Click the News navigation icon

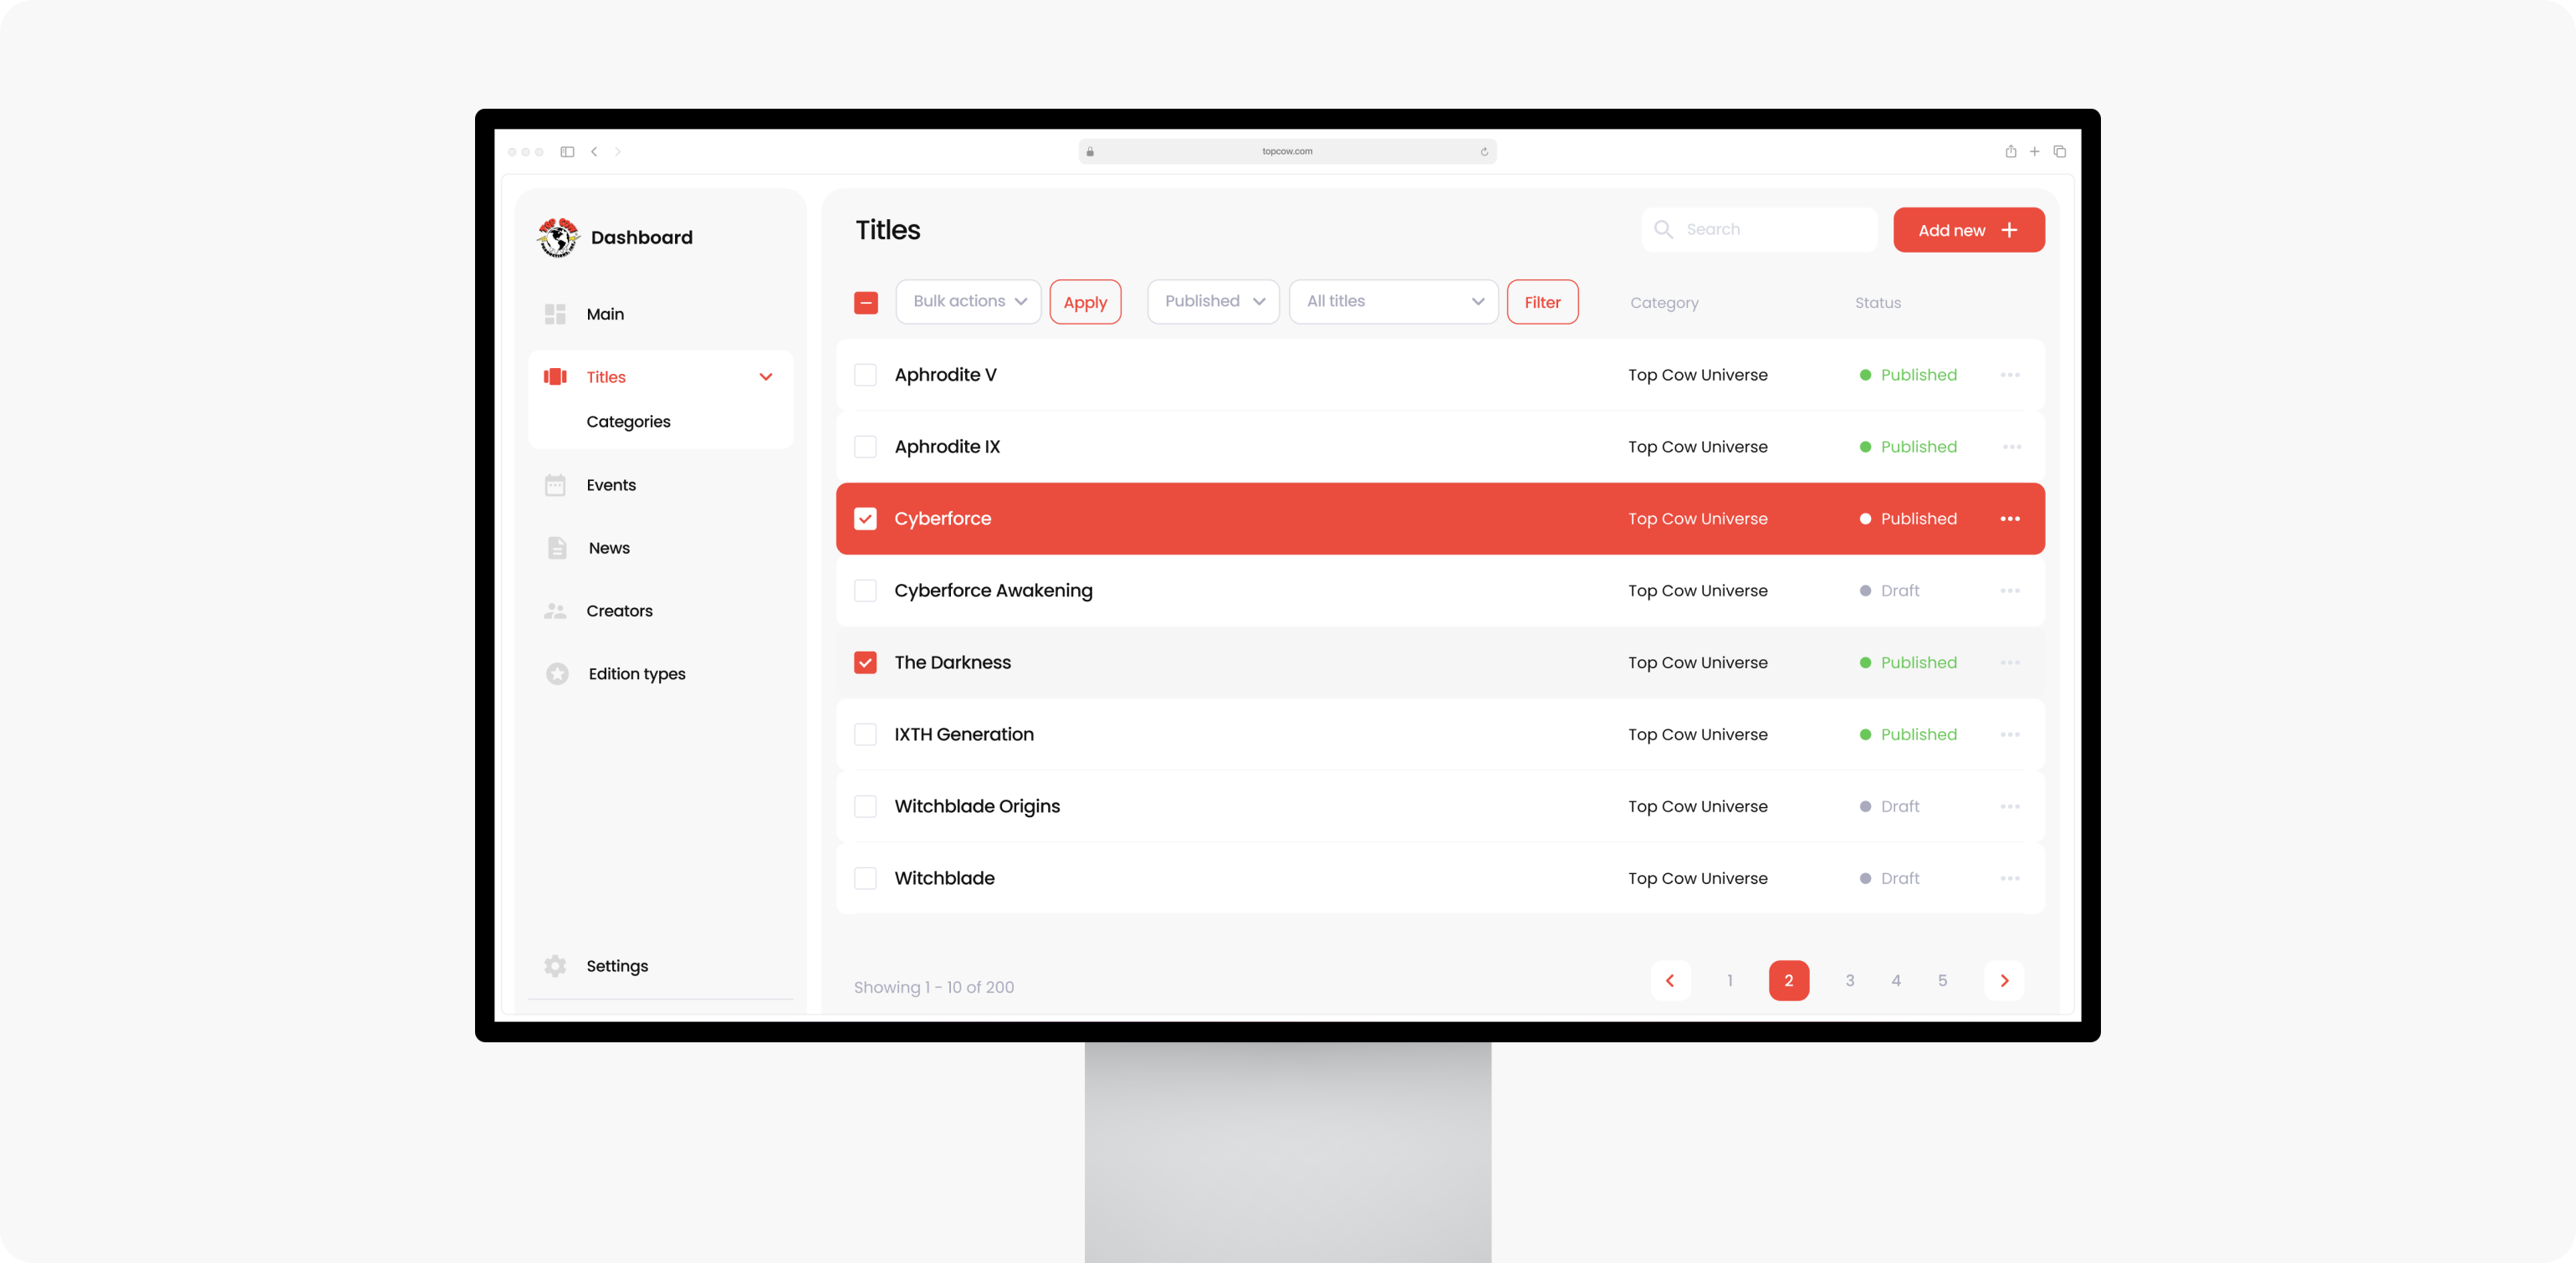point(557,547)
